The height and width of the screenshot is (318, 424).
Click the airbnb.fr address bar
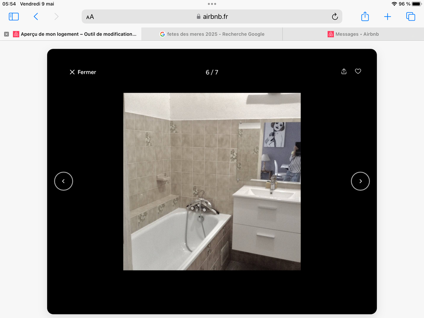click(212, 17)
